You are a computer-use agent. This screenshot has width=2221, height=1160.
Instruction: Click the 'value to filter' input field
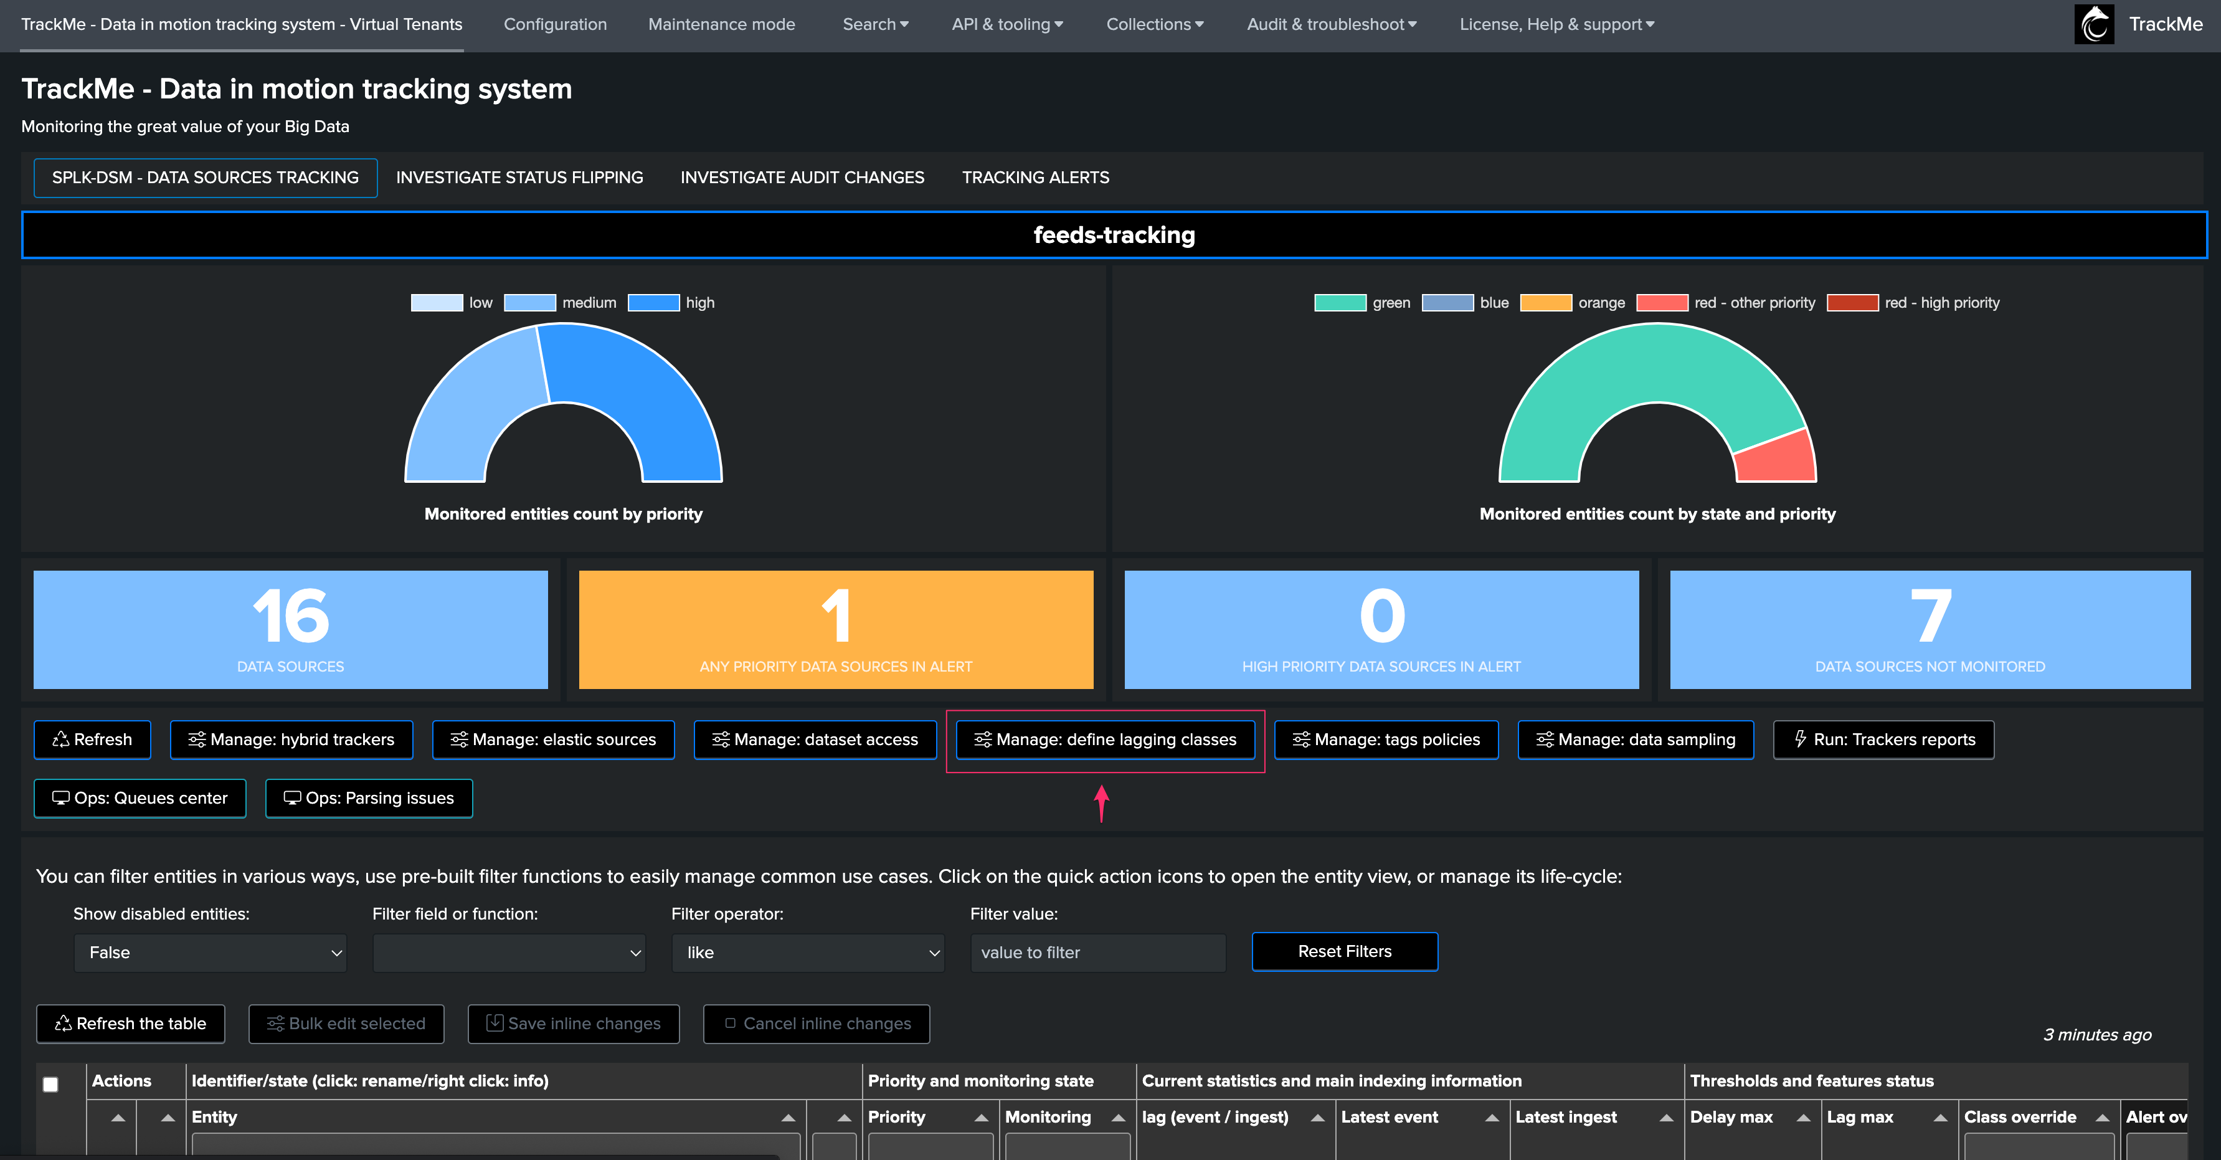pos(1097,953)
